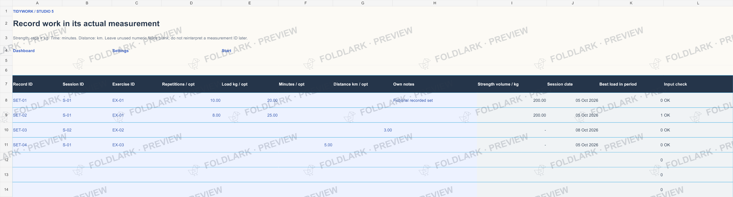Click the 'Exercise ID' column header cell
This screenshot has width=733, height=197.
point(137,84)
